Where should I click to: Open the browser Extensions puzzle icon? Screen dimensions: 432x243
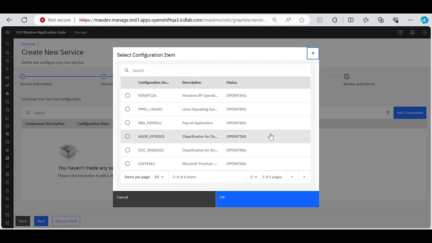335,20
